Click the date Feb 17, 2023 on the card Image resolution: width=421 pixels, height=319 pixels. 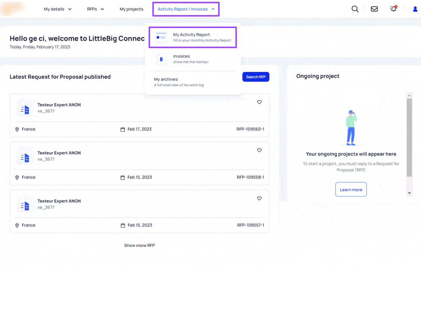[x=140, y=129]
